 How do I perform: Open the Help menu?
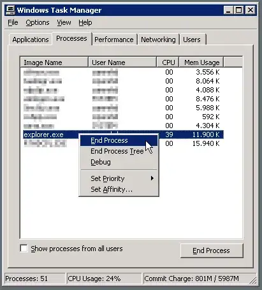coord(85,22)
